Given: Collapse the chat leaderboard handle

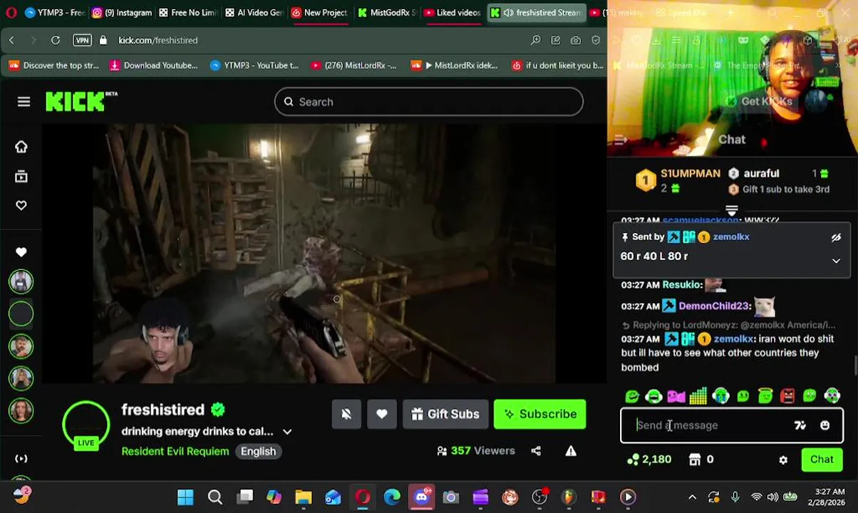Looking at the screenshot, I should pyautogui.click(x=732, y=211).
